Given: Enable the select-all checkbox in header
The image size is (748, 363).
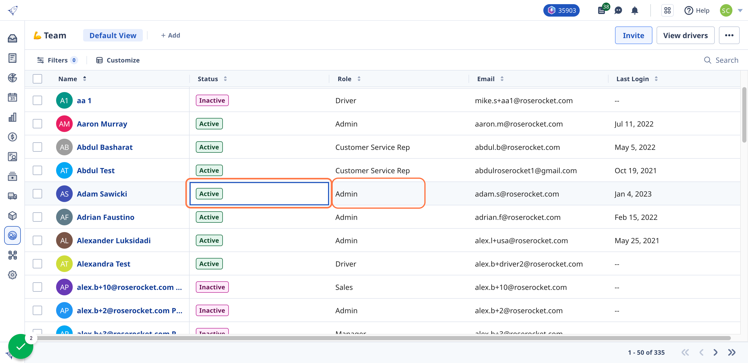Looking at the screenshot, I should [x=38, y=78].
